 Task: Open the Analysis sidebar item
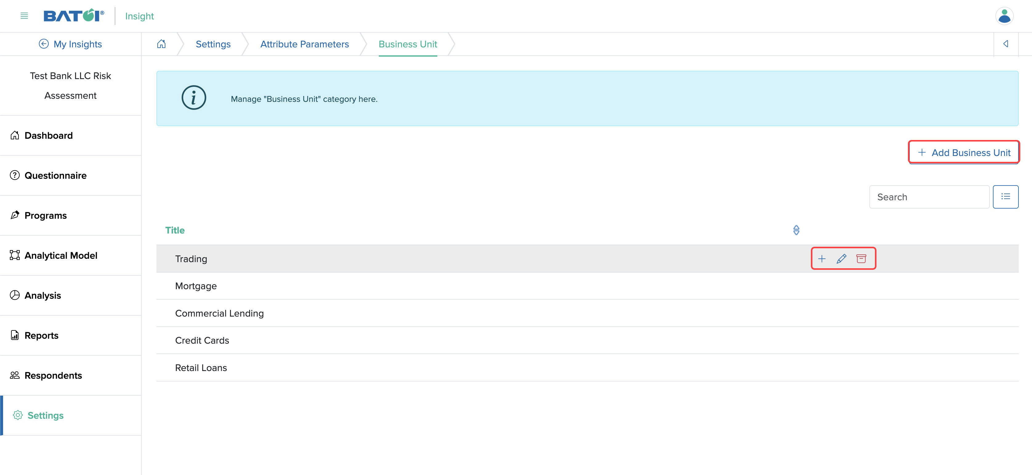pos(71,296)
